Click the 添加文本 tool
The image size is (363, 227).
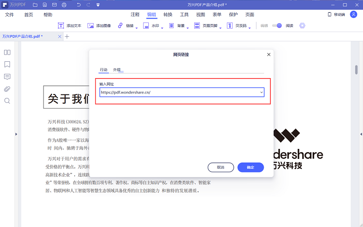click(x=69, y=26)
